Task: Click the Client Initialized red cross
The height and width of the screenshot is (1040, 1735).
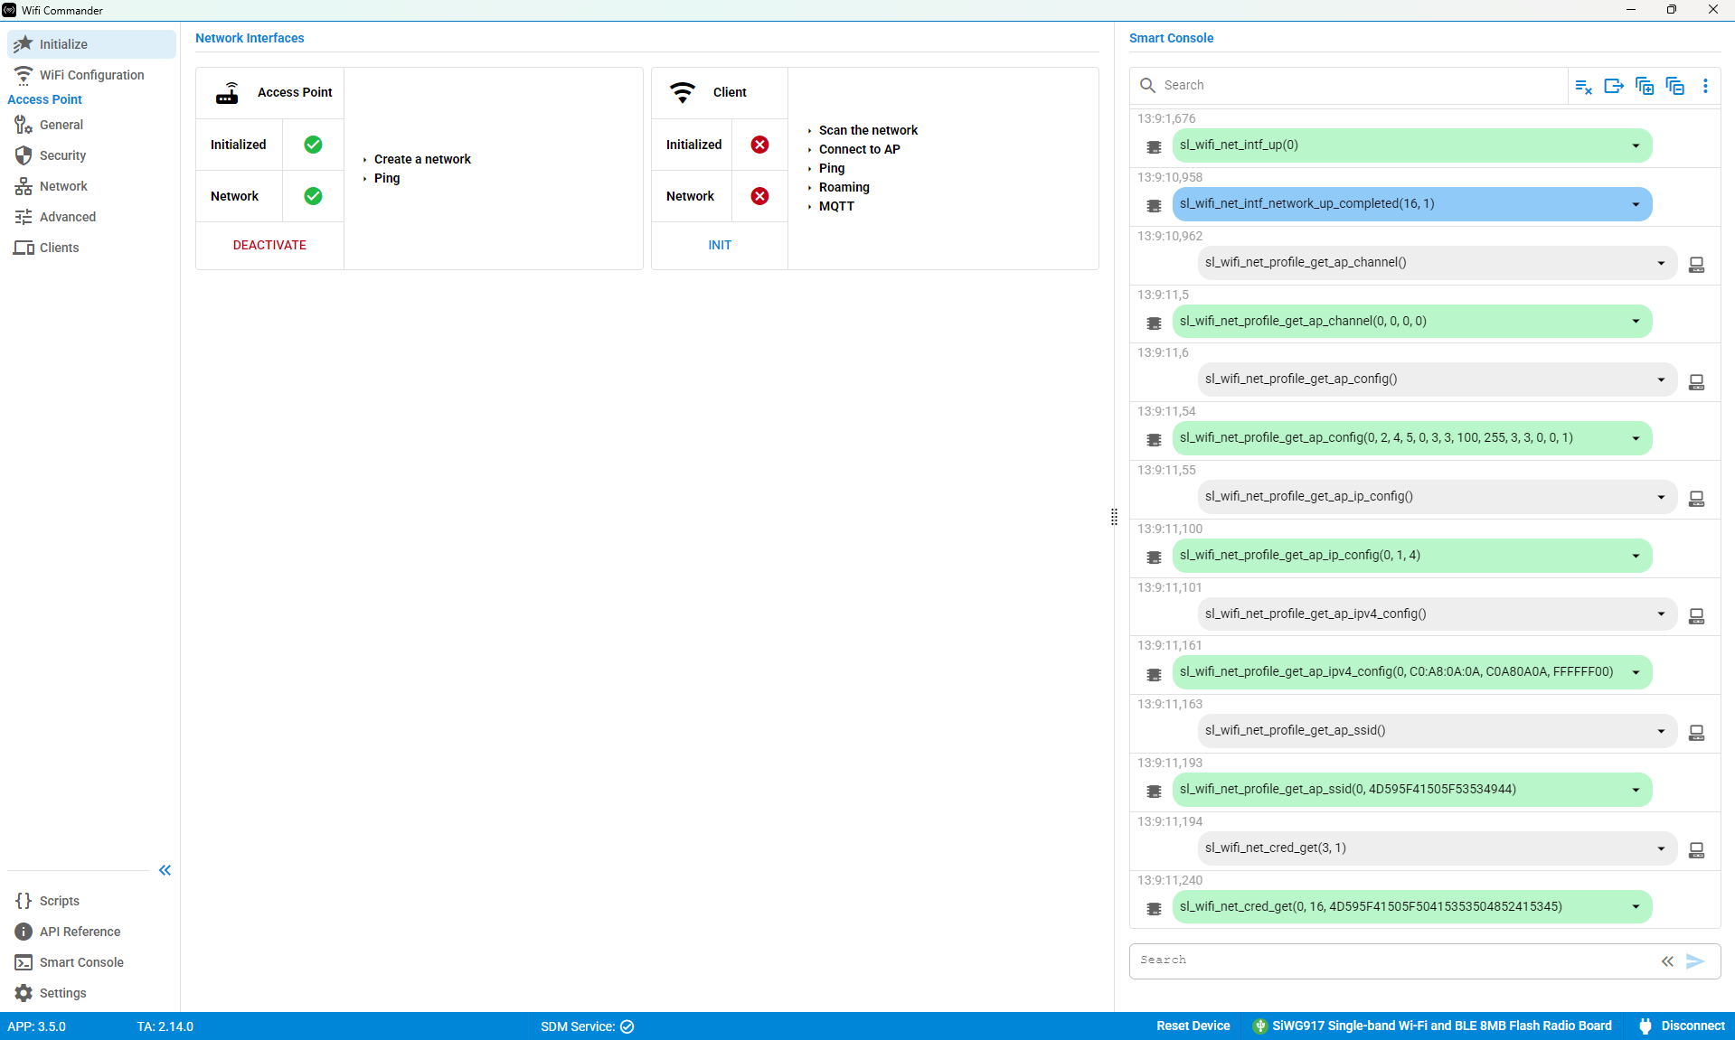Action: [759, 145]
